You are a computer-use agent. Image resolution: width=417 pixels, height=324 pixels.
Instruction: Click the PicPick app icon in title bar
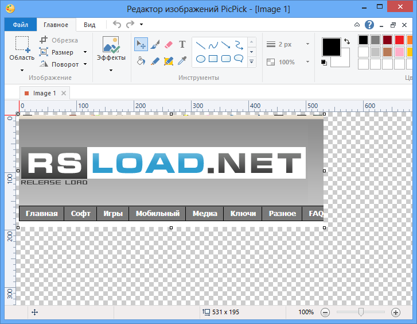click(x=10, y=9)
